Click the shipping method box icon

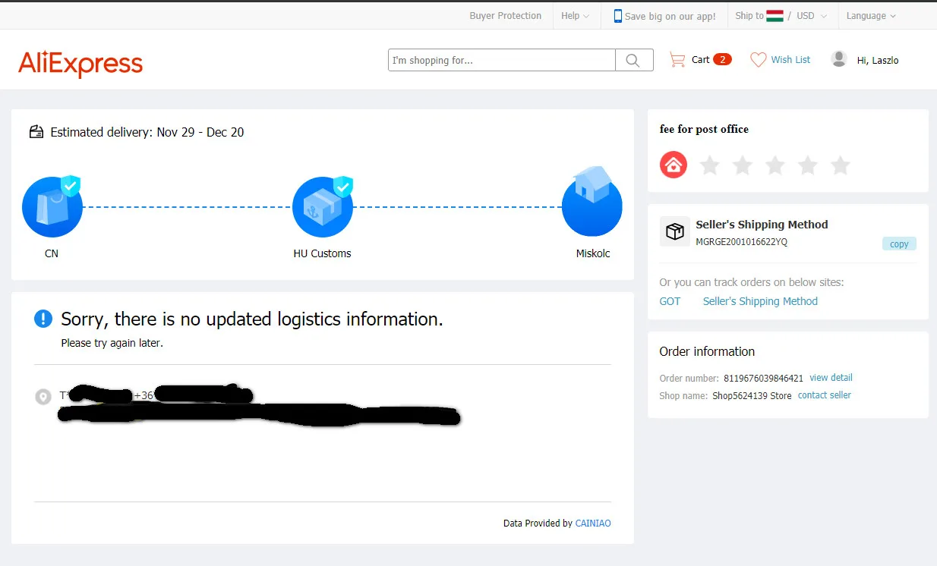click(675, 231)
